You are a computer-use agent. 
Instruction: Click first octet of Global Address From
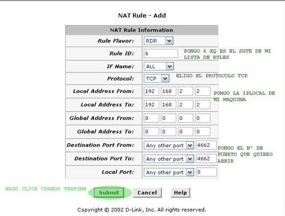(x=151, y=118)
